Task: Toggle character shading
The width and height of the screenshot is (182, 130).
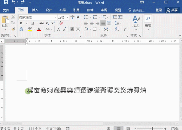Action: pos(72,29)
